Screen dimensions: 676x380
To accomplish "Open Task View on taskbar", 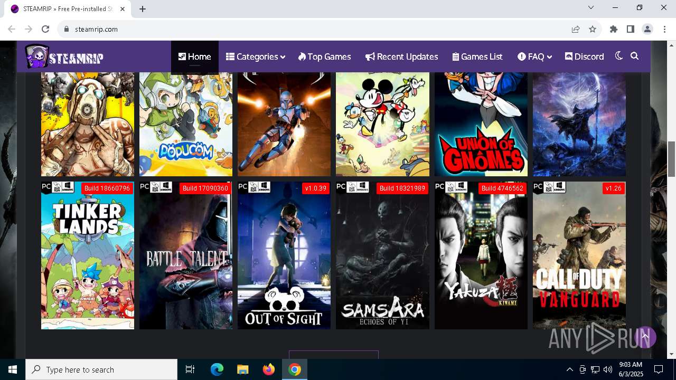I will pos(190,369).
